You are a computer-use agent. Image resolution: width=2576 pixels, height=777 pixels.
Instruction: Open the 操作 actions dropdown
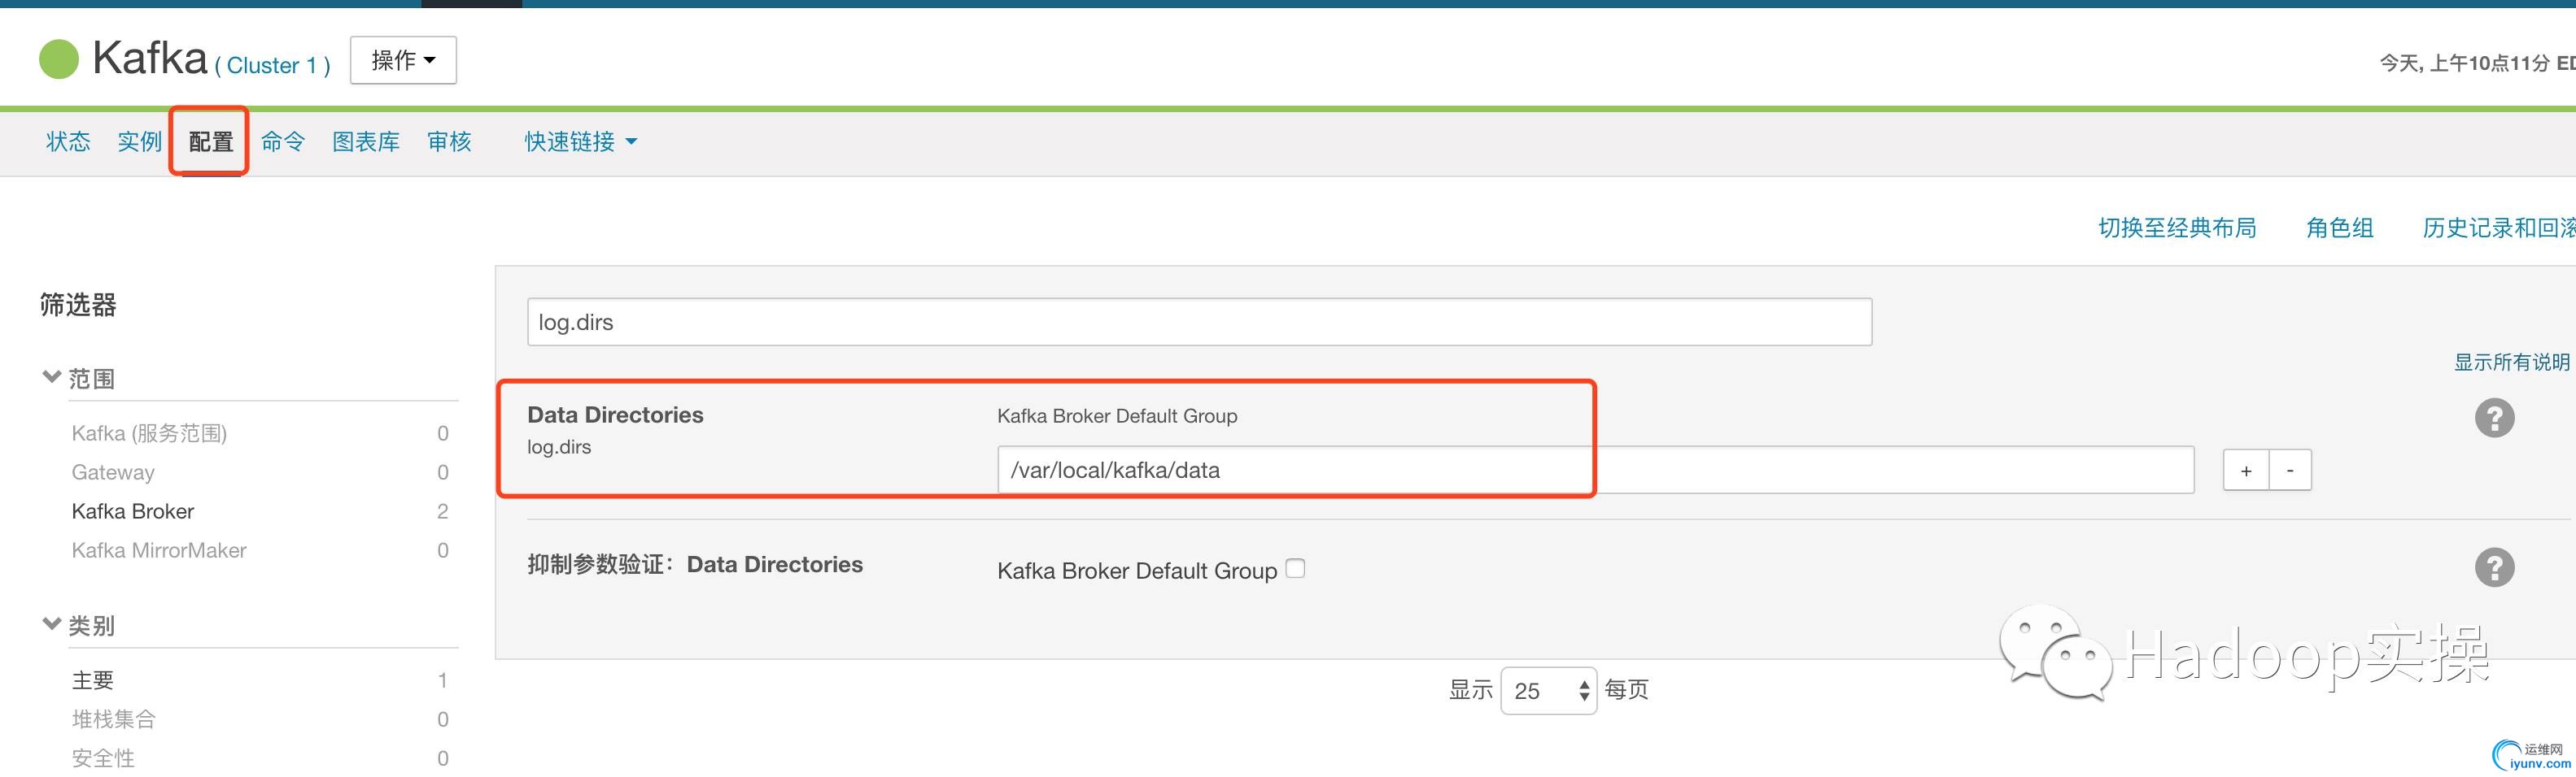[x=403, y=60]
